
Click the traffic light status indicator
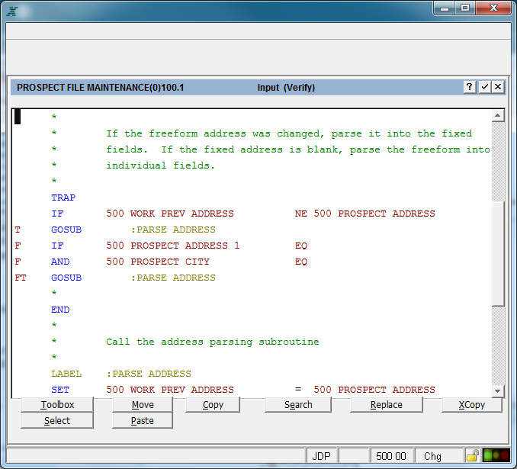(496, 455)
